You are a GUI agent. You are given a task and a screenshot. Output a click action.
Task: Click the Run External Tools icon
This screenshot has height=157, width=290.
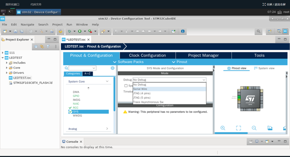pyautogui.click(x=90, y=31)
